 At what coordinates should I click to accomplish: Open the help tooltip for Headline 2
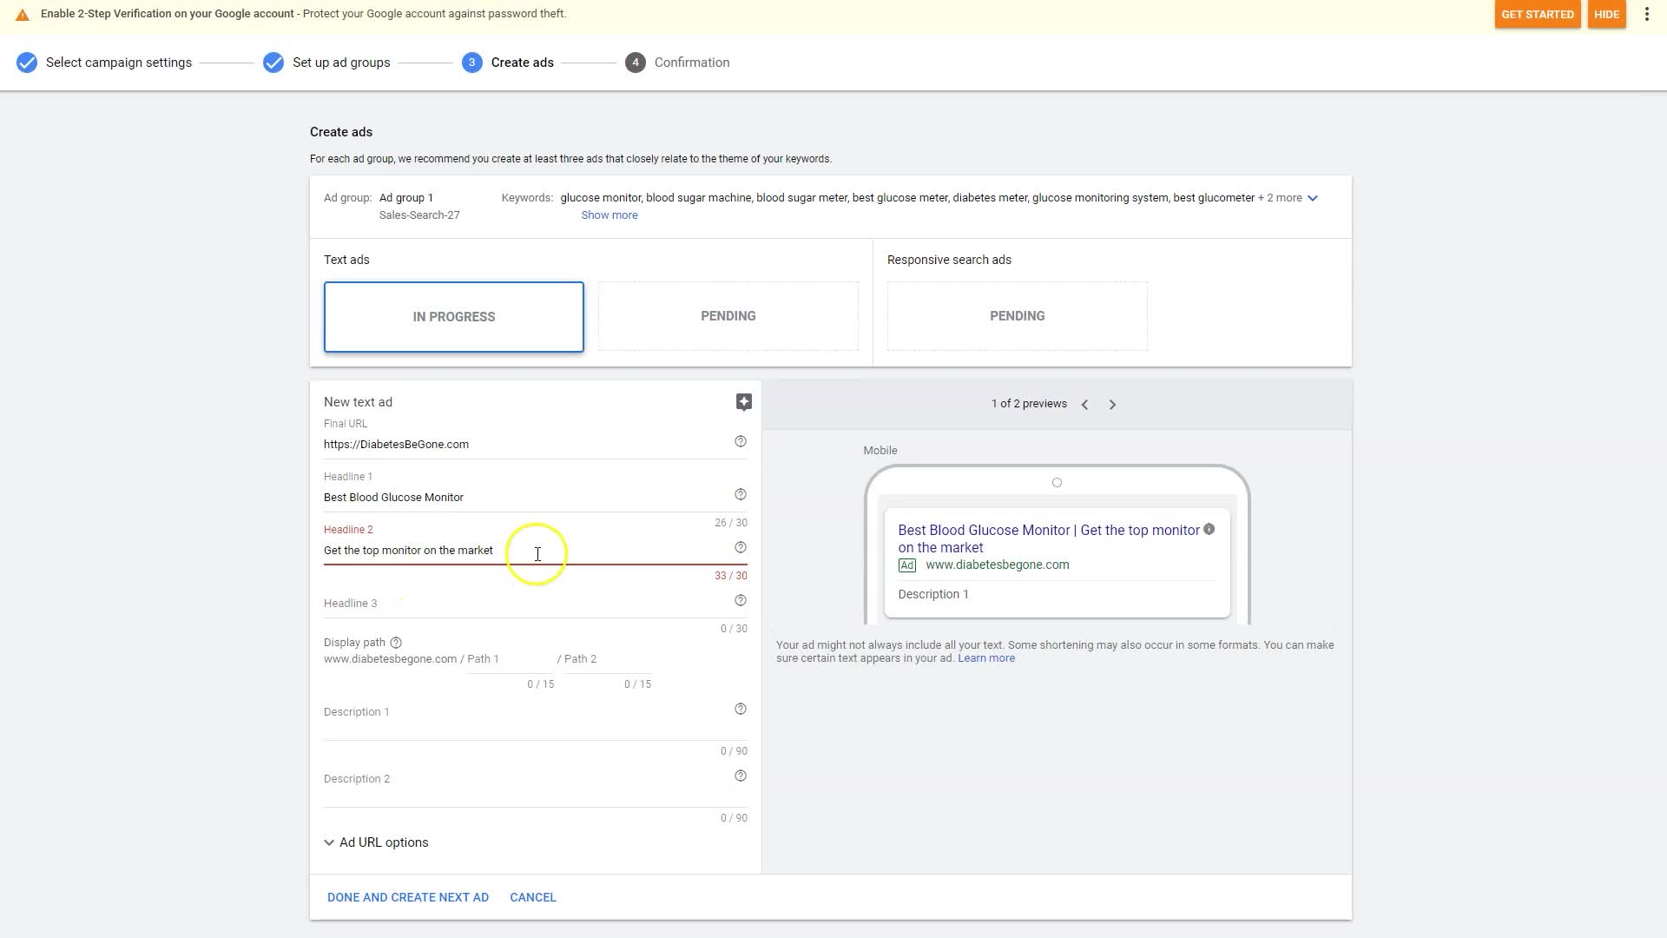(x=741, y=548)
